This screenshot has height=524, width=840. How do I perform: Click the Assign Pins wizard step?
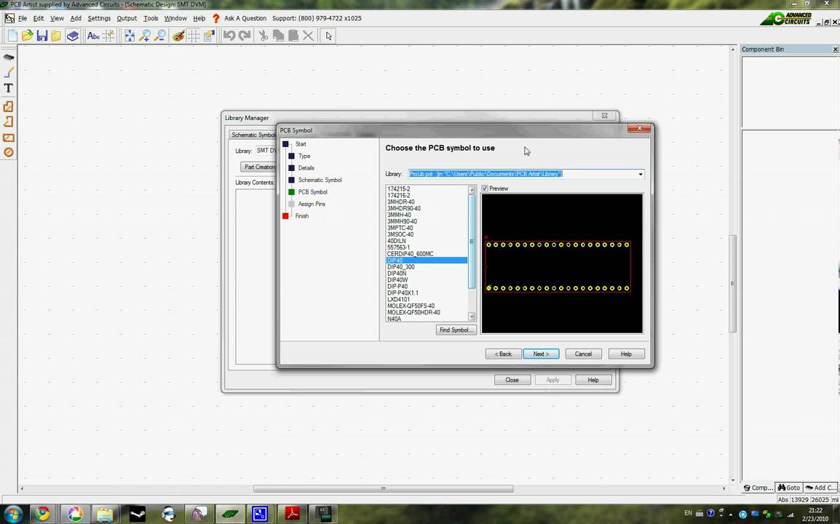pyautogui.click(x=312, y=204)
